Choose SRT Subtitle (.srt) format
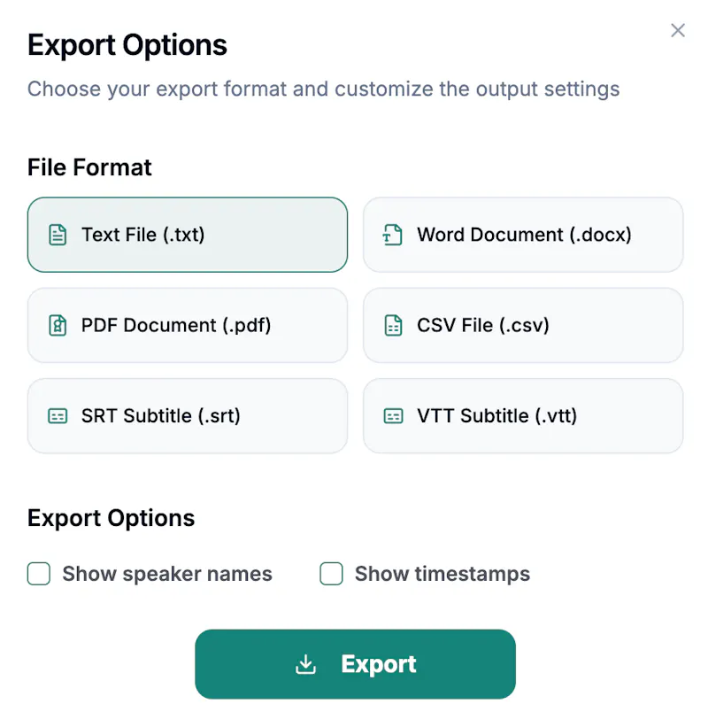 (188, 416)
